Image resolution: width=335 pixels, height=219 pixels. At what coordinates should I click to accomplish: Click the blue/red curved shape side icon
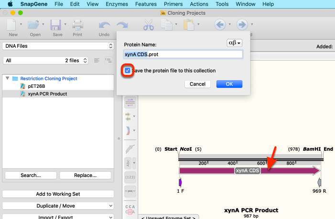click(x=128, y=131)
